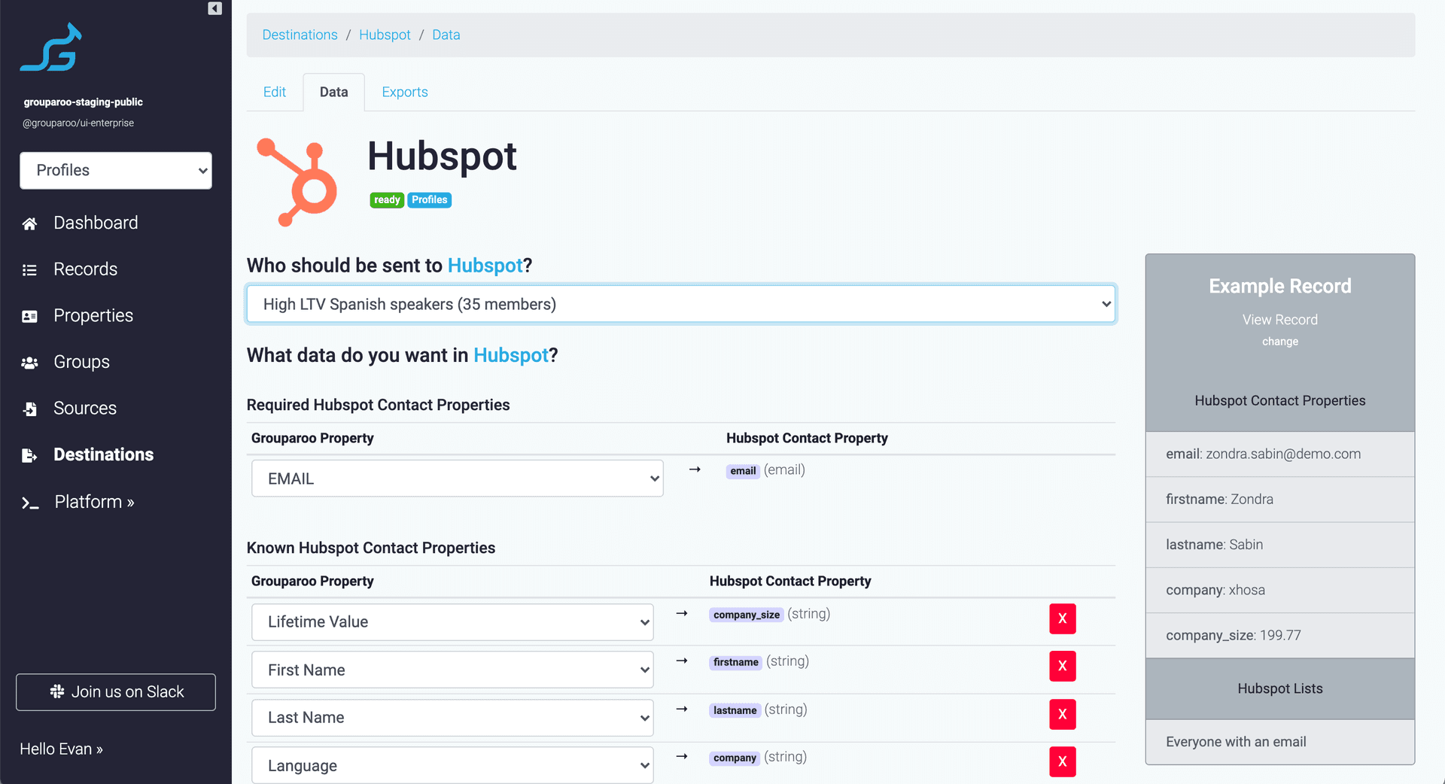Click the Hubspot Lists section header
The width and height of the screenshot is (1445, 784).
coord(1279,689)
